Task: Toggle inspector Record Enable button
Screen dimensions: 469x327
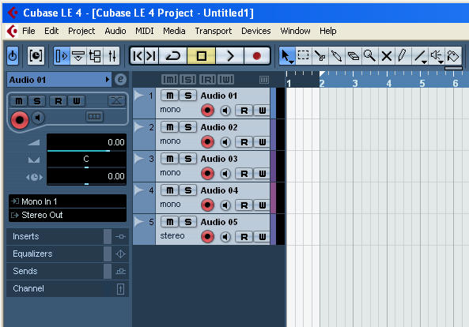Action: click(20, 120)
